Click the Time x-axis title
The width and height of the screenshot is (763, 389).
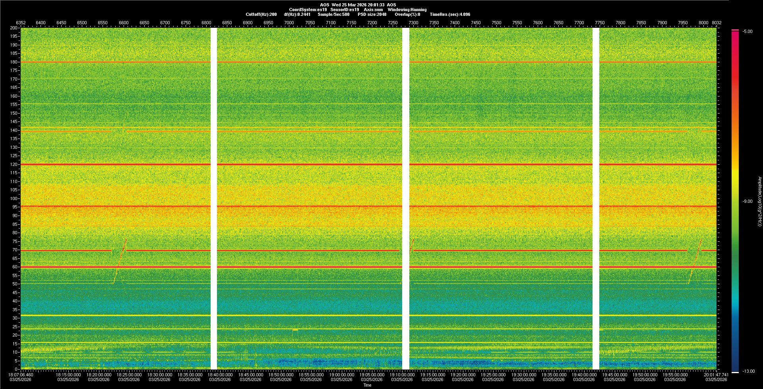[368, 385]
